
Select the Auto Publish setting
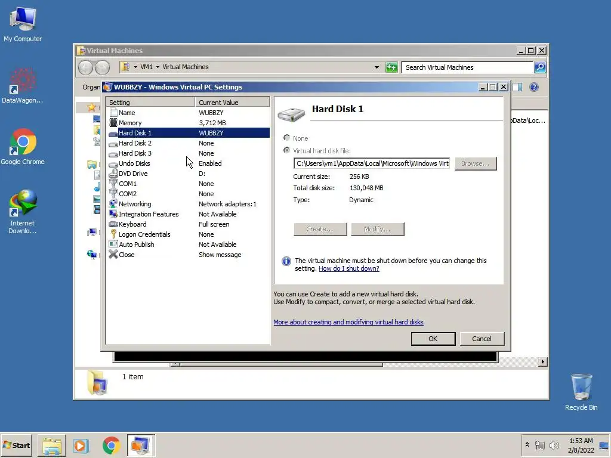188,244
